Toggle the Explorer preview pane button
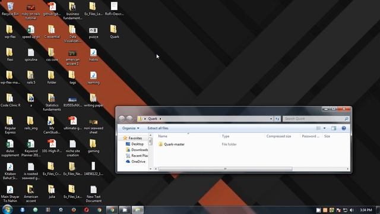The width and height of the screenshot is (380, 214). pos(334,128)
